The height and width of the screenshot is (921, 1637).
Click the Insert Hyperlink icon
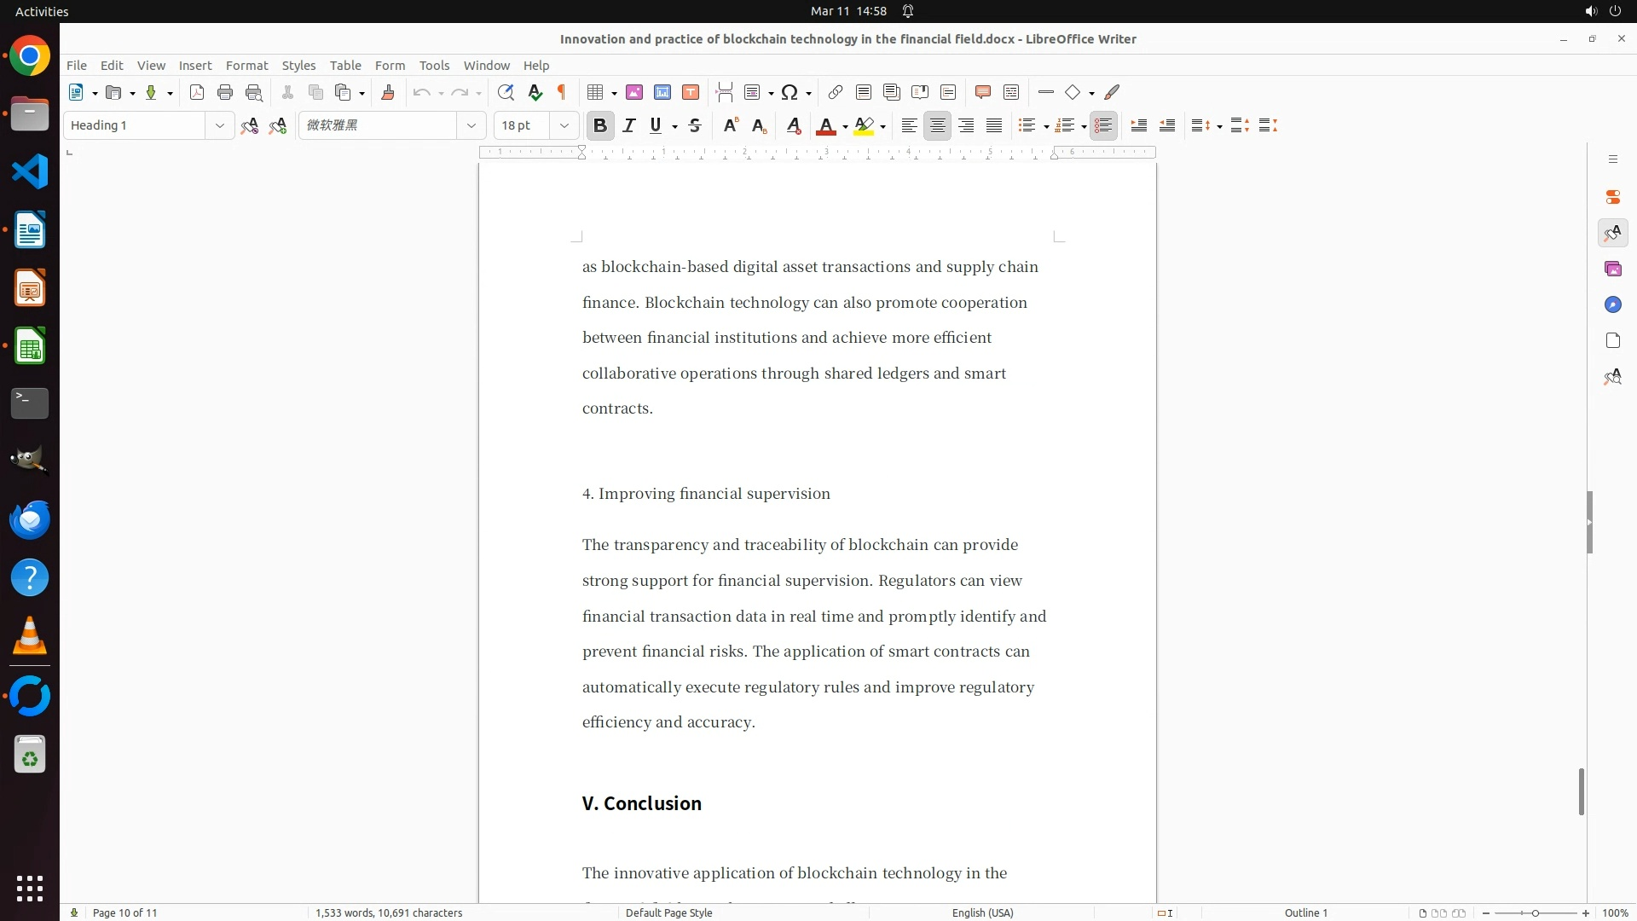click(x=836, y=92)
